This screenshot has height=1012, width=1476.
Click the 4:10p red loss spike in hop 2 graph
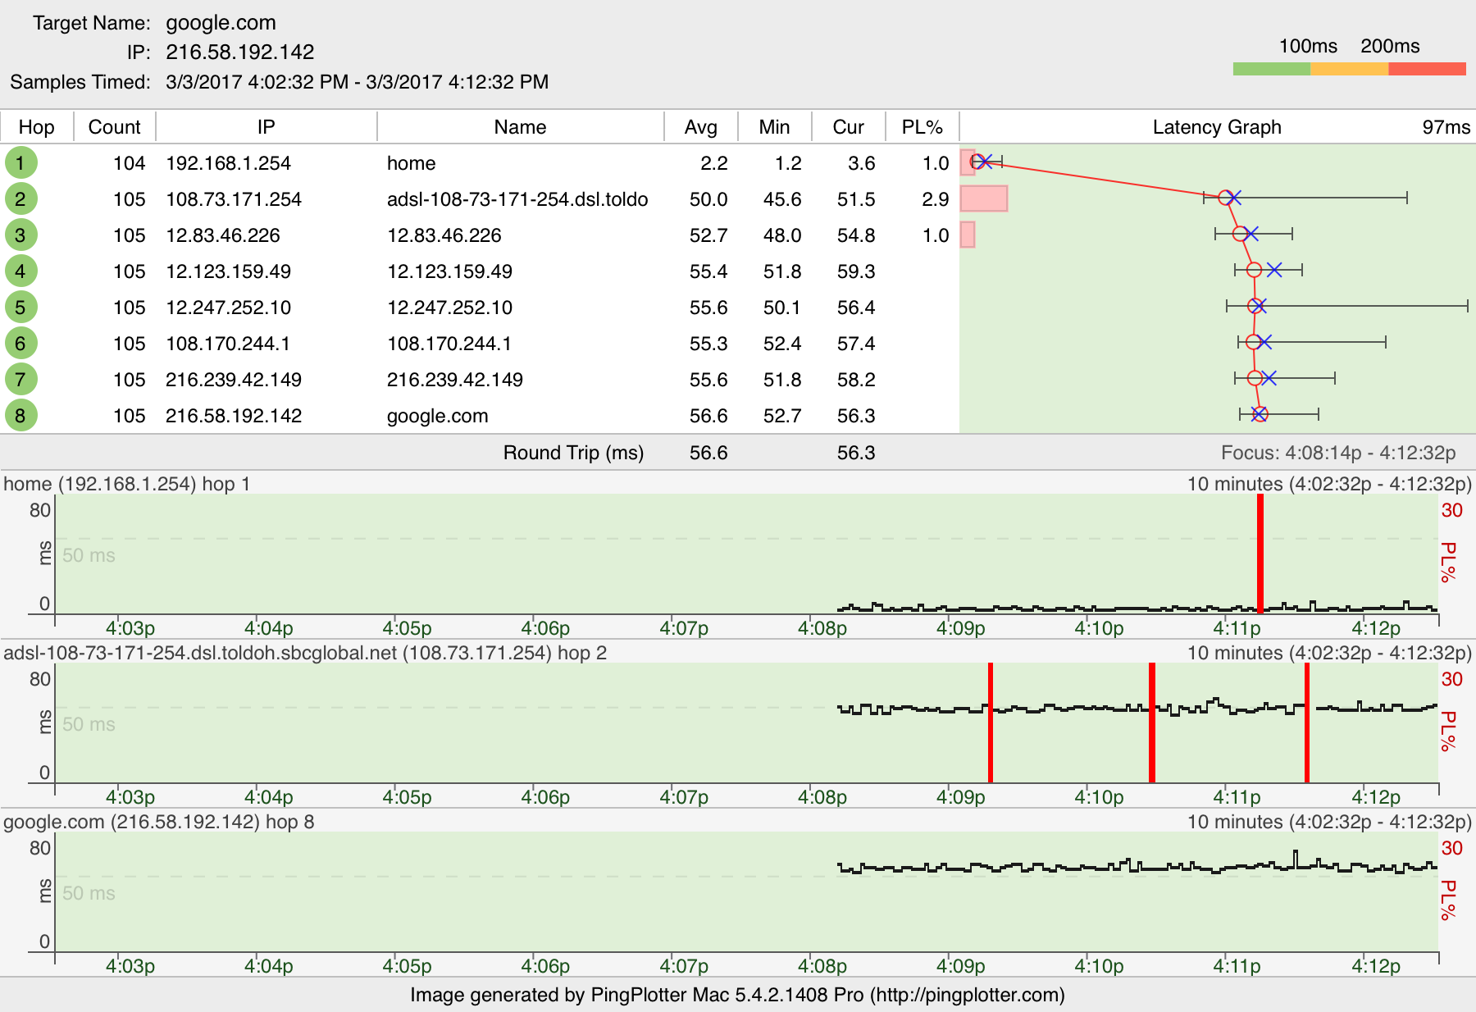[1152, 722]
